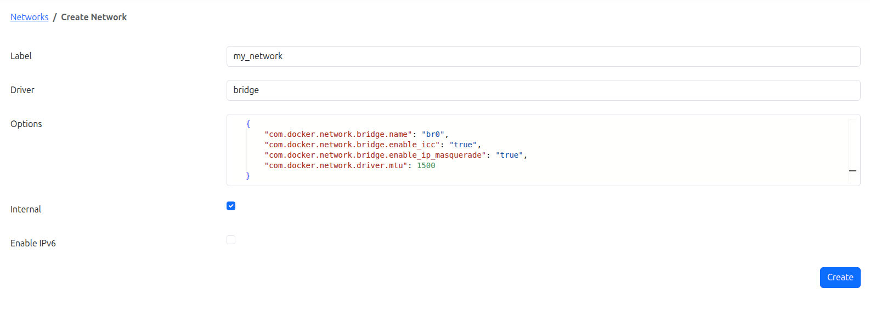The width and height of the screenshot is (870, 311).
Task: Open the Networks breadcrumb link
Action: pos(30,17)
